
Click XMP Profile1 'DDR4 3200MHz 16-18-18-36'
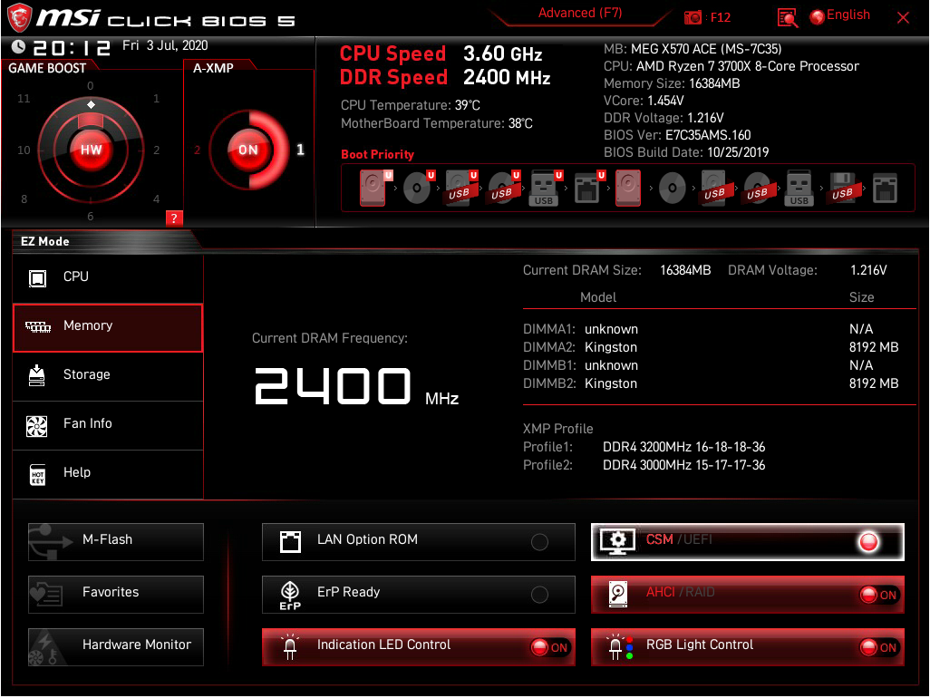click(683, 447)
